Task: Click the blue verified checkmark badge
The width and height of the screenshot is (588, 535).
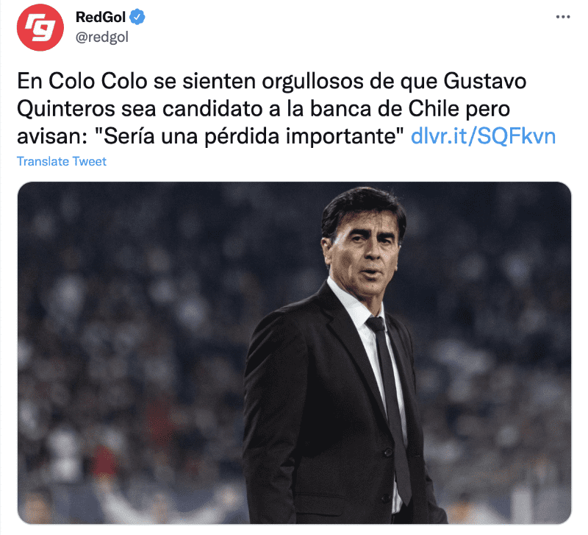Action: tap(137, 17)
